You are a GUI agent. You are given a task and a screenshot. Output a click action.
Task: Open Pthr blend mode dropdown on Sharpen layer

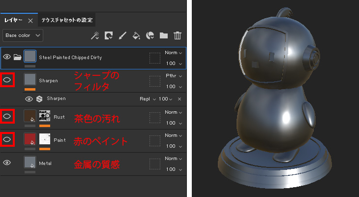tap(174, 76)
